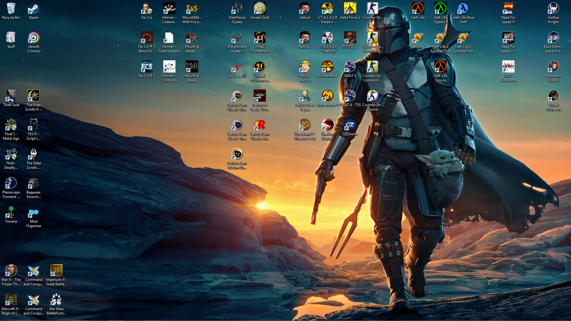Select the Terraria shortcut
This screenshot has height=321, width=571.
11,213
